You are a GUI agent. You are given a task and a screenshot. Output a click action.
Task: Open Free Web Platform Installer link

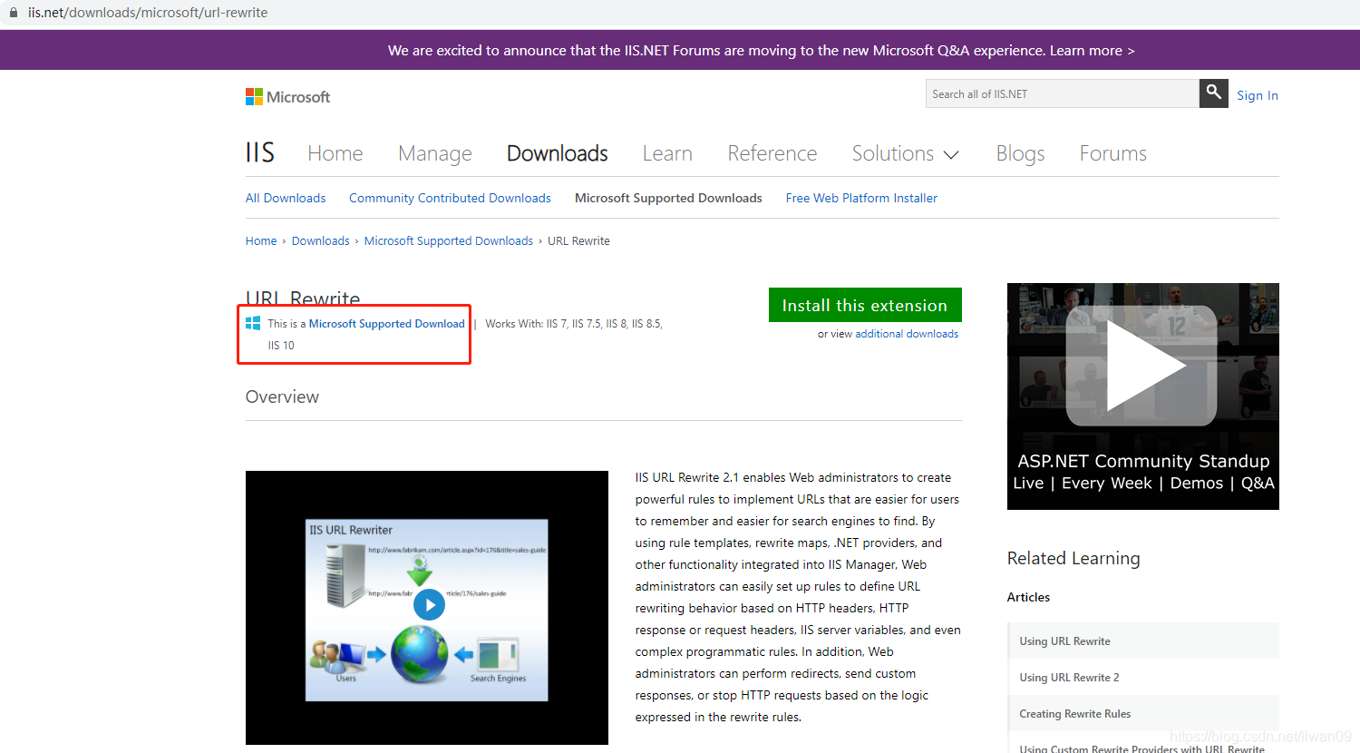pos(861,198)
